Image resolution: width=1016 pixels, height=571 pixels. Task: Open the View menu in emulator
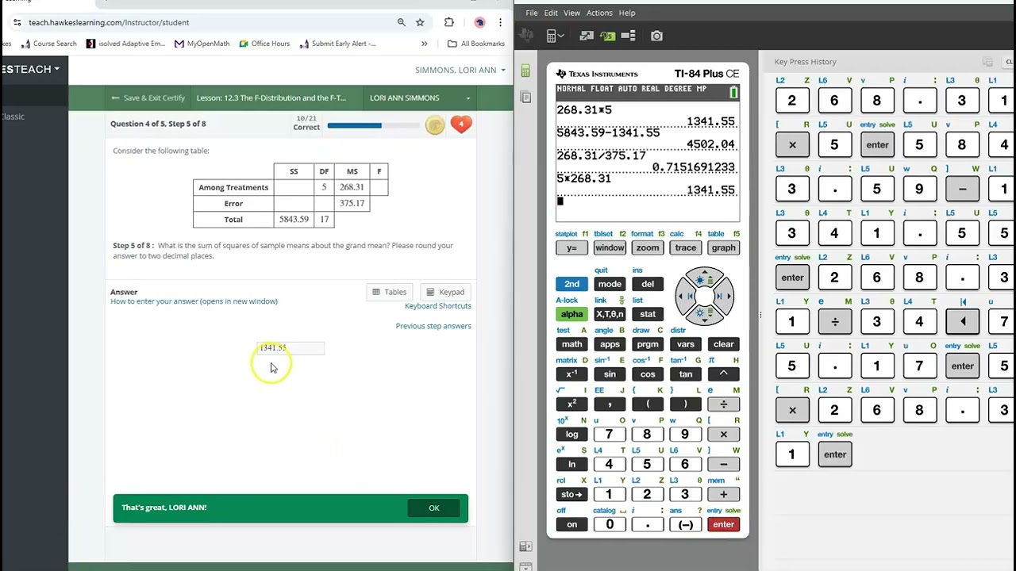pyautogui.click(x=571, y=13)
